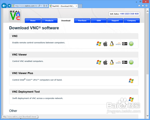This screenshot has width=150, height=120.
Task: Click the Windows icon for VNC Deployment Tool
Action: click(x=131, y=99)
